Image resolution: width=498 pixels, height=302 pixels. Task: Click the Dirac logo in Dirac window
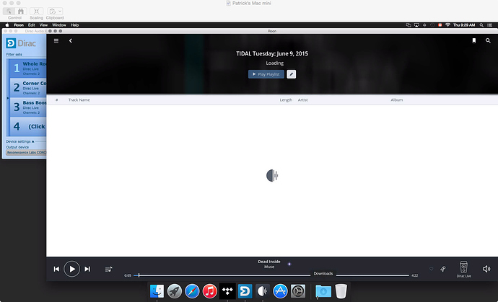pos(21,43)
